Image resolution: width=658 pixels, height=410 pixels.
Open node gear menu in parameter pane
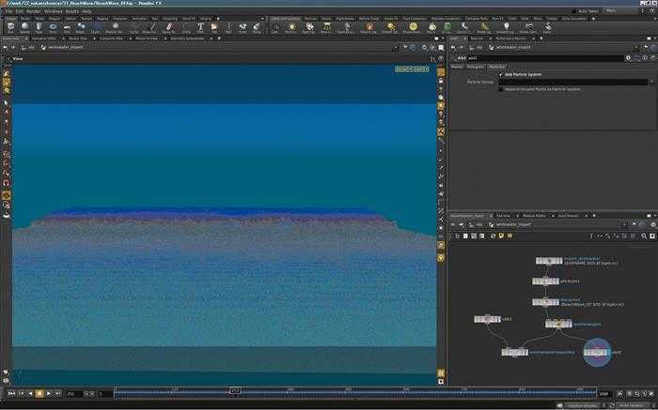click(628, 58)
